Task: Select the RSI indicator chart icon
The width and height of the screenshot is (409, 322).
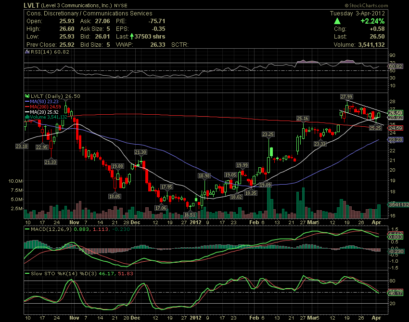Action: point(27,52)
